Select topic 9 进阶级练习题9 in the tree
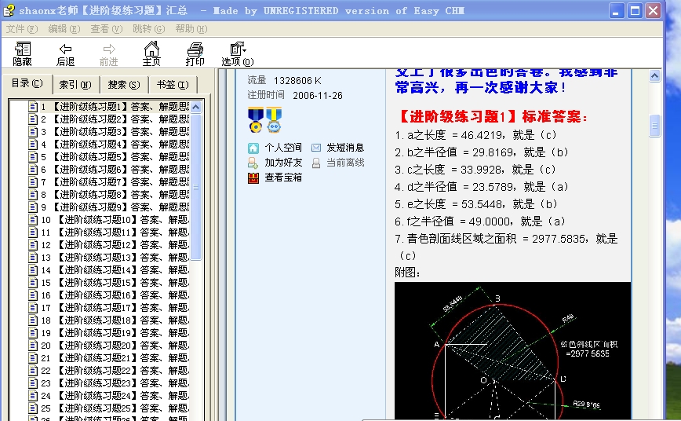The image size is (681, 421). click(115, 207)
